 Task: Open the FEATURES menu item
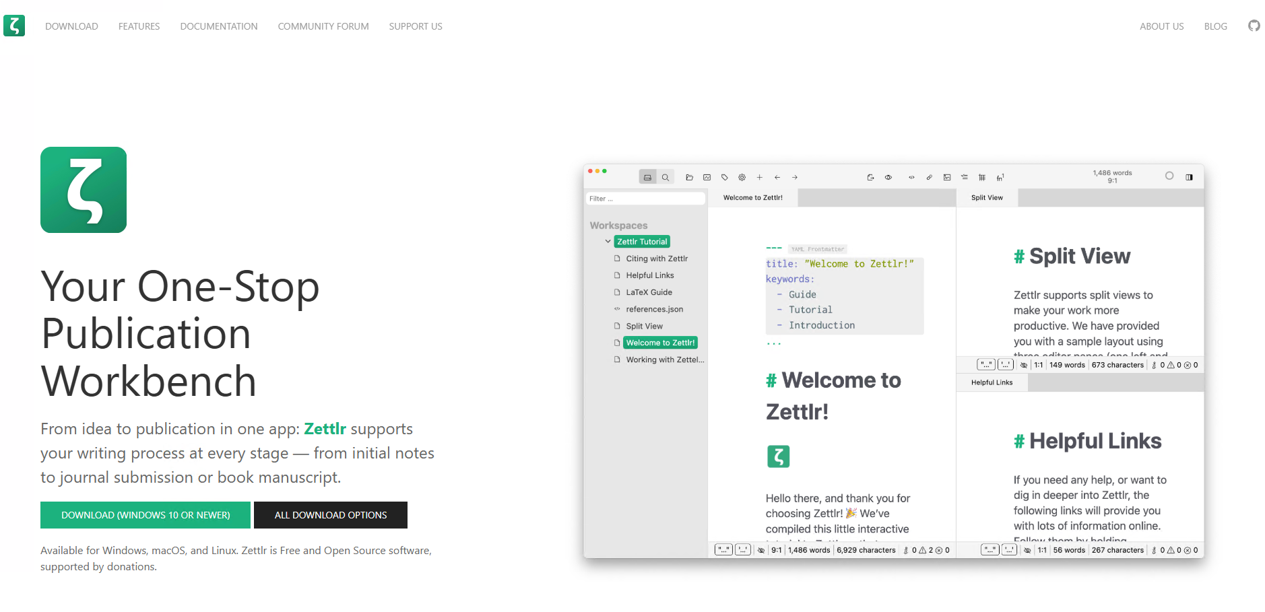[139, 26]
